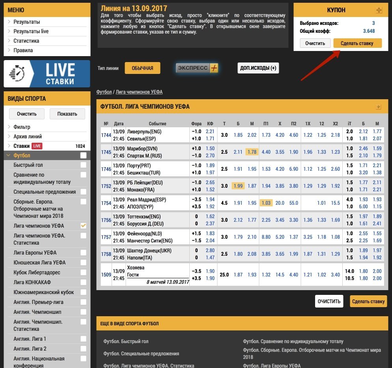The width and height of the screenshot is (392, 368).
Task: Open event number 1744 Ливерпуль–Севилья
Action: pos(106,135)
